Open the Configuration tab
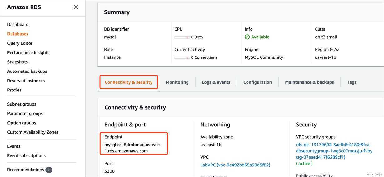This screenshot has height=177, width=384. pos(257,82)
